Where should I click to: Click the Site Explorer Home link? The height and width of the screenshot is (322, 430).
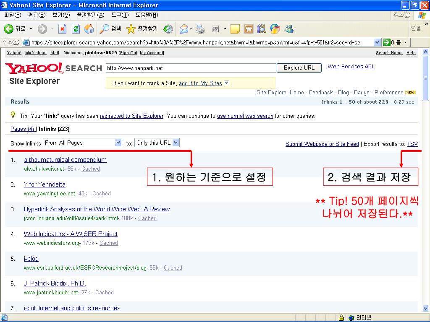(x=280, y=93)
